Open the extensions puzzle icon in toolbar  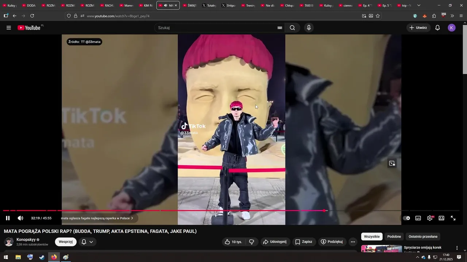[434, 16]
